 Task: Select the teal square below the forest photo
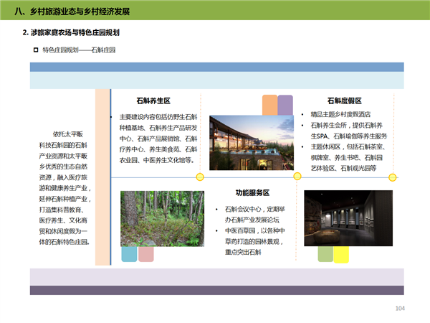(129, 253)
